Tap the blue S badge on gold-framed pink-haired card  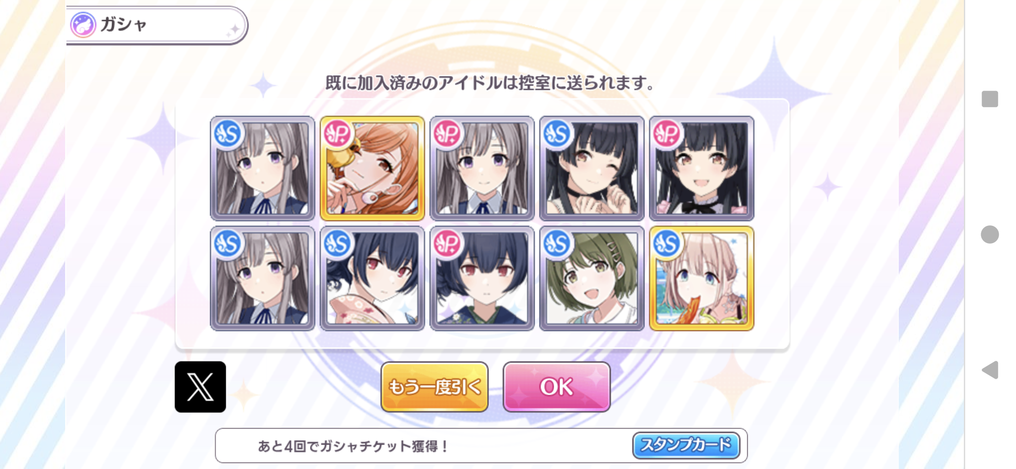[667, 243]
